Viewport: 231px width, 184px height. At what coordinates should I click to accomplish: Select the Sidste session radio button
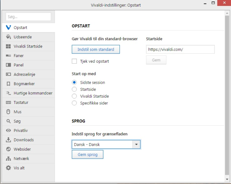click(74, 82)
